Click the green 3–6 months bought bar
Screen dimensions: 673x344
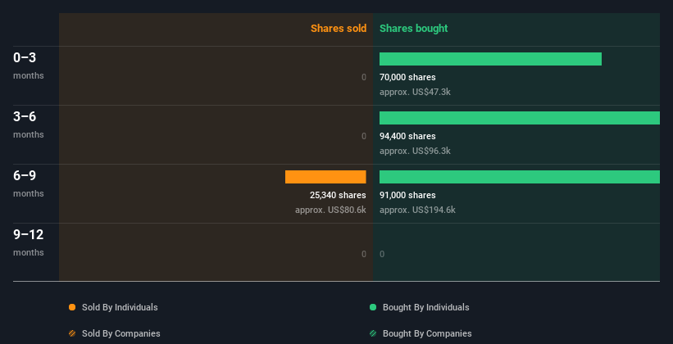[x=519, y=118]
